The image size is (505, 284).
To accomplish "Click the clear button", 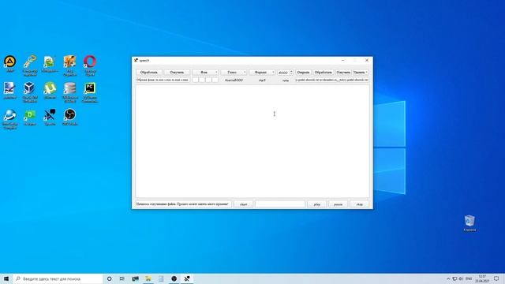I will coord(244,204).
